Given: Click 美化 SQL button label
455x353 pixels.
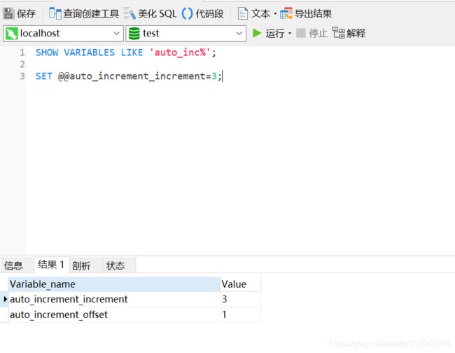Looking at the screenshot, I should click(x=157, y=13).
